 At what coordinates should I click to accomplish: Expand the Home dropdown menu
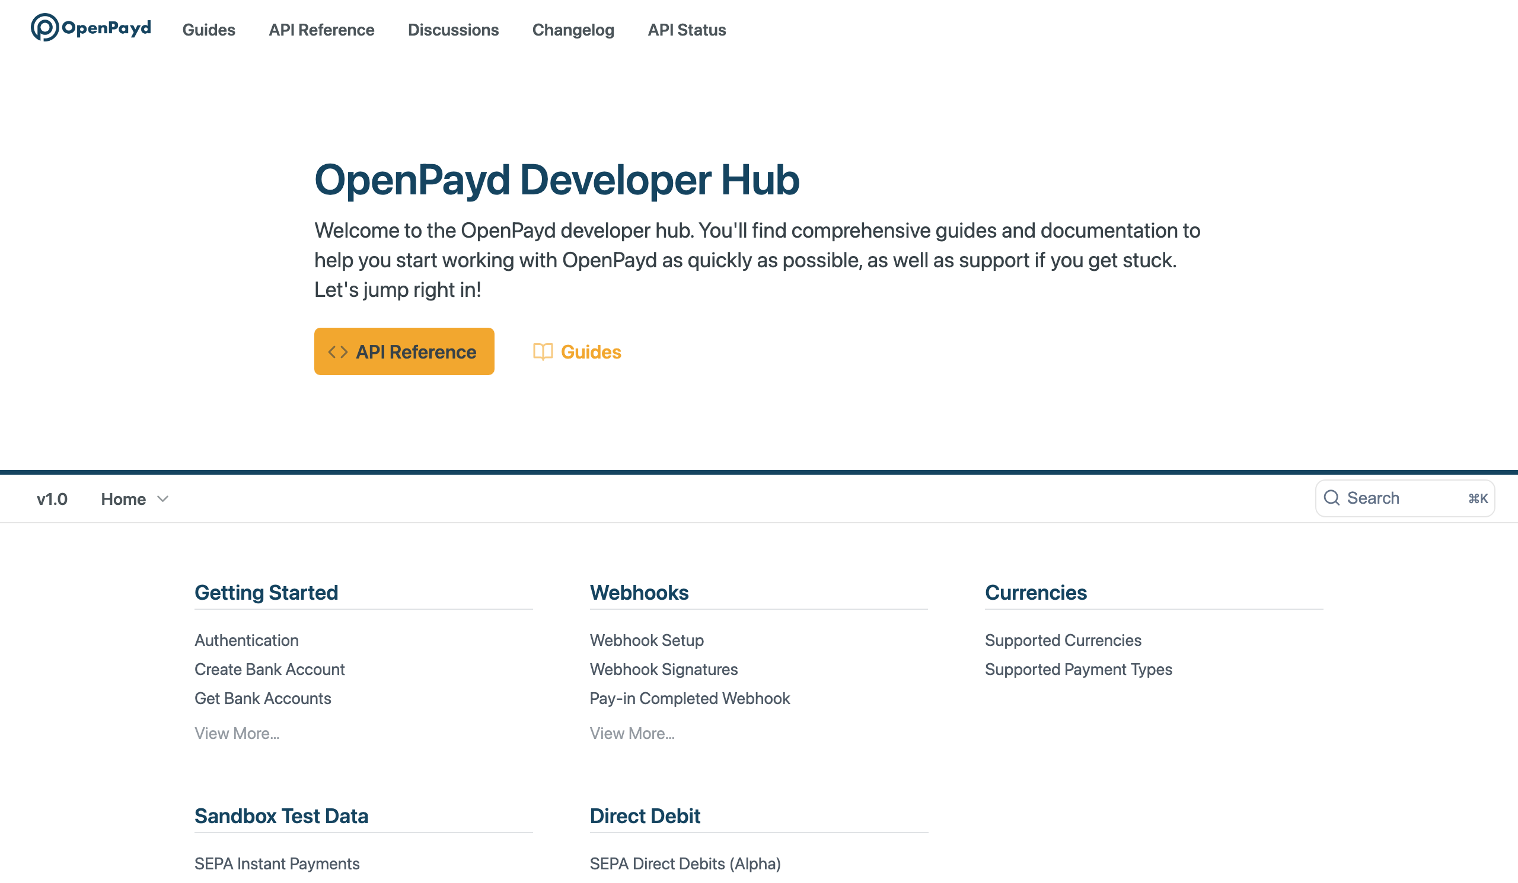(135, 500)
